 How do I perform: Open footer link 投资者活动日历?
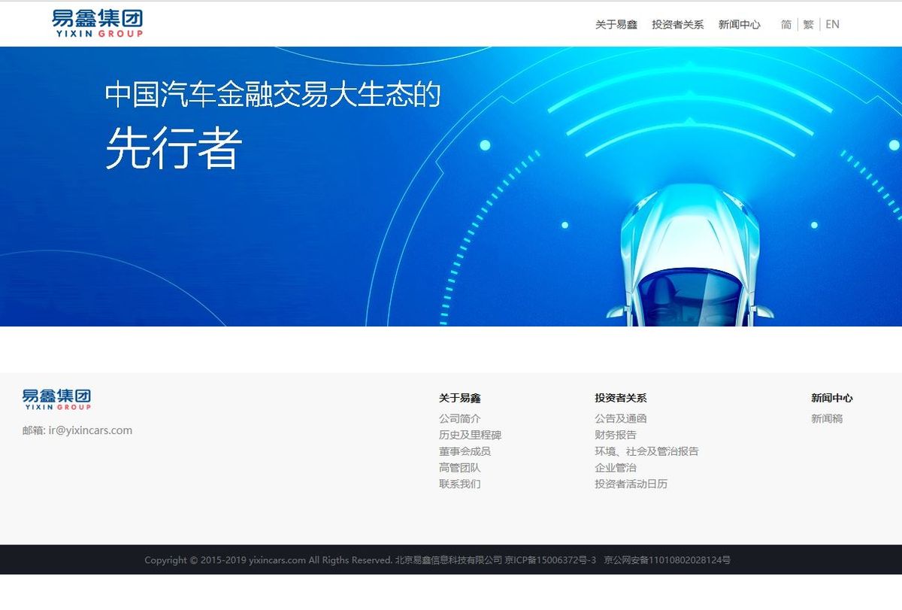point(631,484)
